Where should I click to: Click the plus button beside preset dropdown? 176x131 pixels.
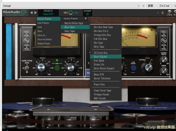[143, 6]
